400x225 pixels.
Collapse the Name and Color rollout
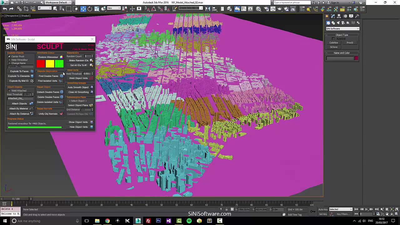click(342, 53)
